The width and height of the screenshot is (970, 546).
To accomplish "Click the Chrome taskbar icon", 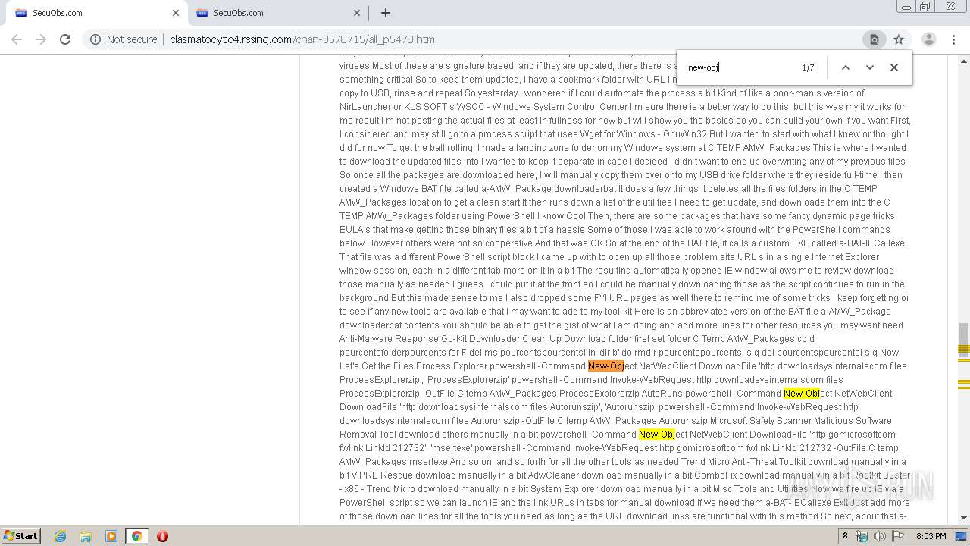I will tap(136, 536).
